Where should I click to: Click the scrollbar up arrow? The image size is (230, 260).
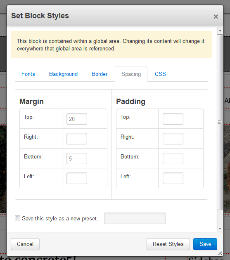[x=220, y=31]
